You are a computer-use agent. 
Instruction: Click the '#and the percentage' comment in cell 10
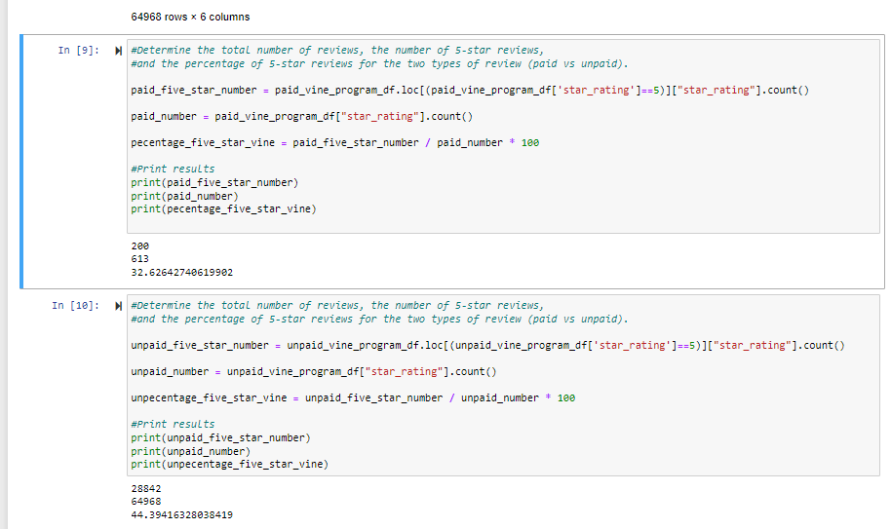click(379, 320)
